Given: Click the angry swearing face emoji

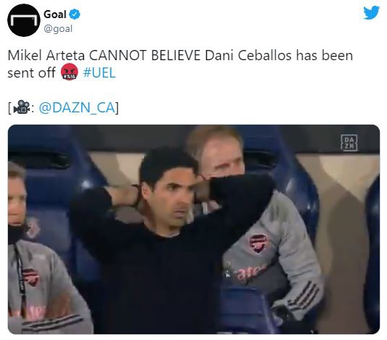Looking at the screenshot, I should [69, 72].
